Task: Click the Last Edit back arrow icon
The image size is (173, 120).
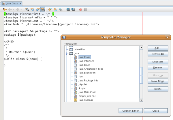Action: (x=4, y=9)
